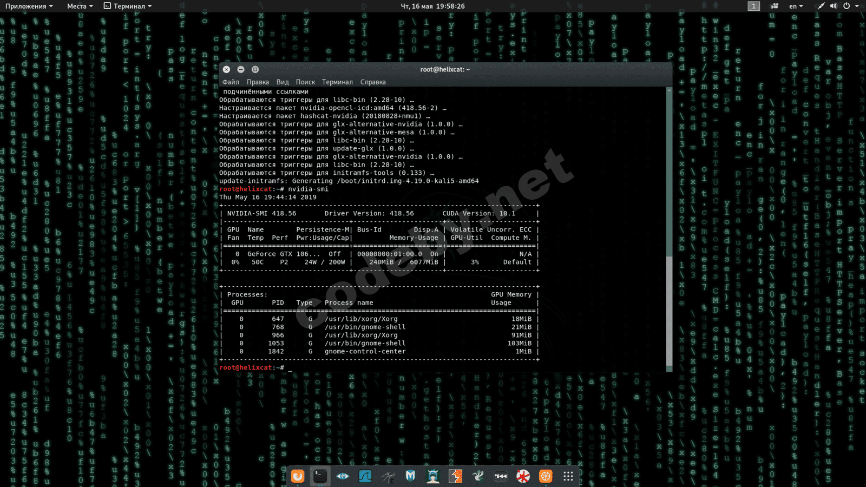Open the Терминал menu in terminal window
Viewport: 866px width, 487px height.
(x=337, y=82)
